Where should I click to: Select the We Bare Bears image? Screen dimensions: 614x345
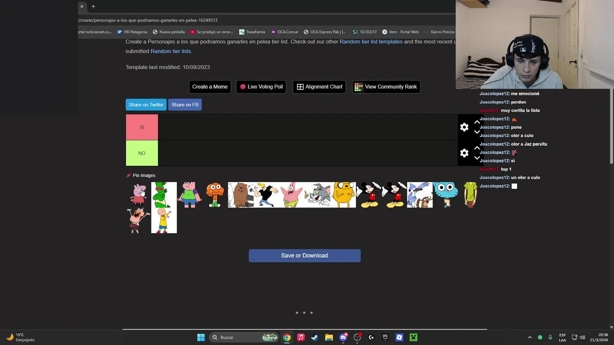[x=240, y=195]
